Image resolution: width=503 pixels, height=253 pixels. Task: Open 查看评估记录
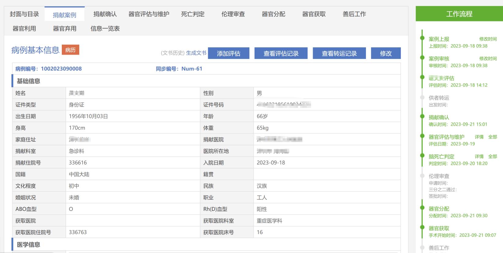pos(281,53)
